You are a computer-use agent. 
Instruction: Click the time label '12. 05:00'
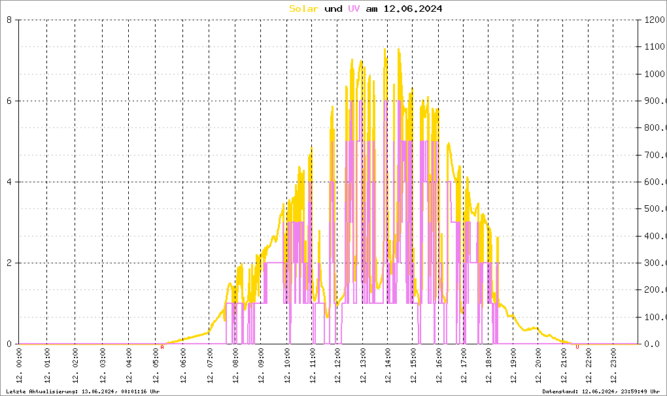coord(156,365)
